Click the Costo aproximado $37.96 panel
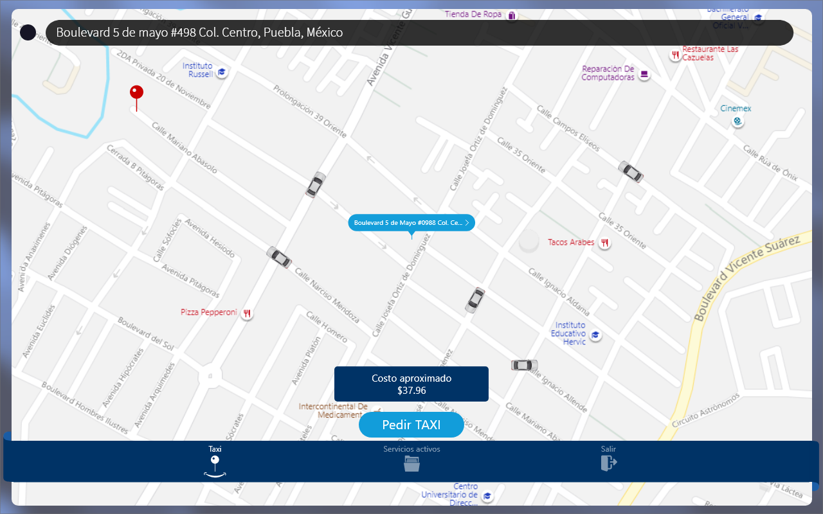 tap(411, 384)
